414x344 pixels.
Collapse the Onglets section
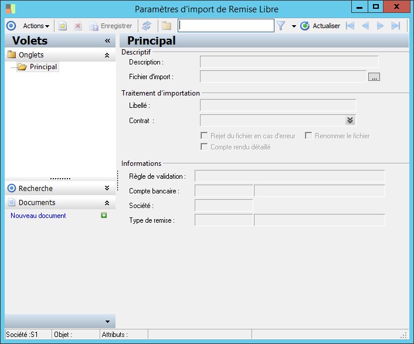(107, 55)
